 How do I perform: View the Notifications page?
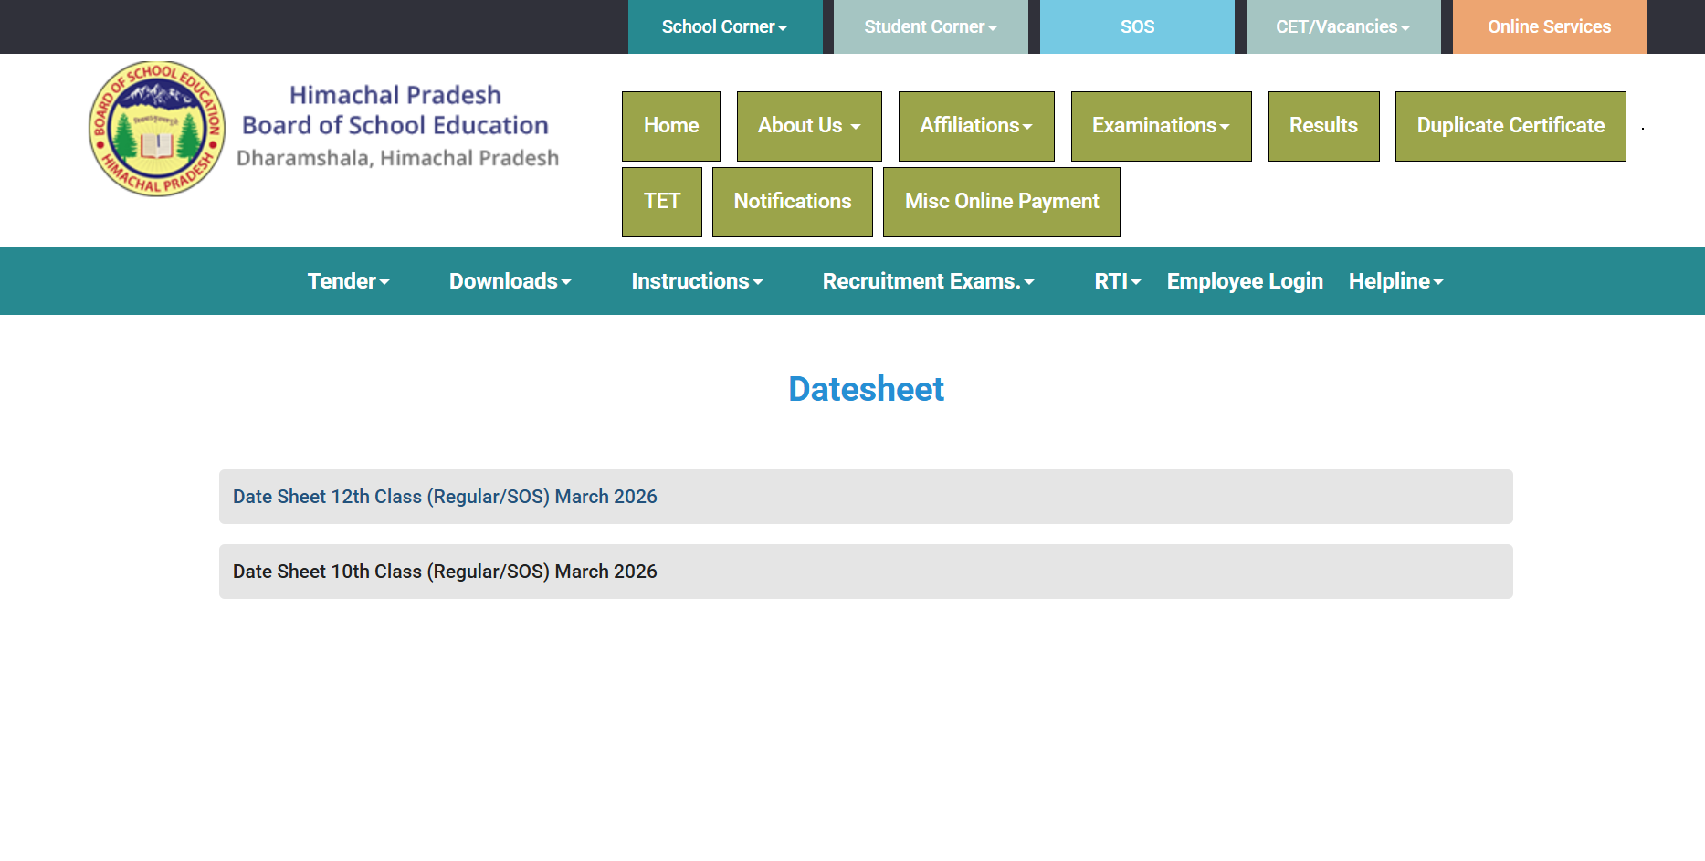[x=792, y=202]
